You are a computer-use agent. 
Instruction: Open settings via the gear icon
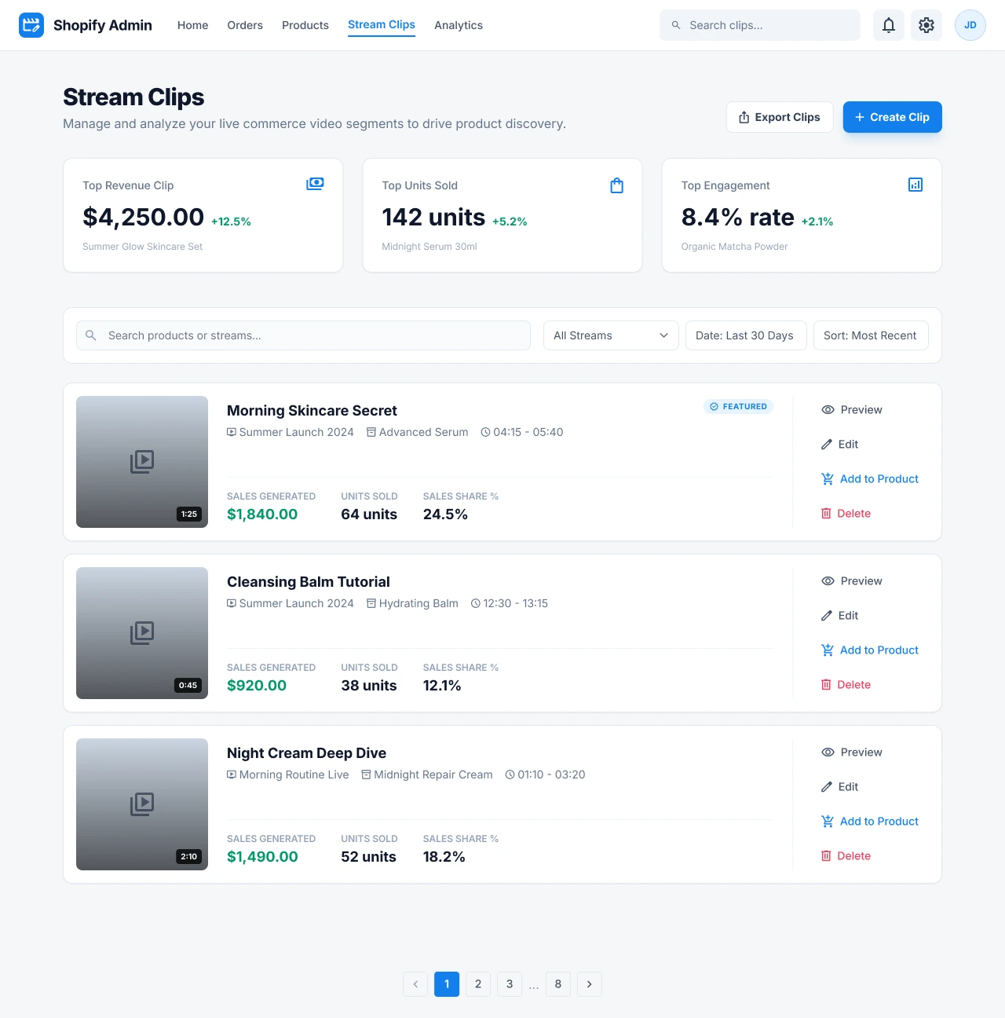coord(926,25)
